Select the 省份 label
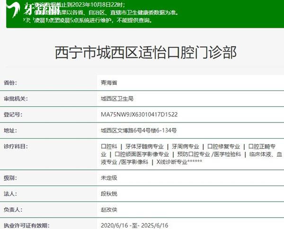Screen dimensions: 284x229 click(x=10, y=83)
